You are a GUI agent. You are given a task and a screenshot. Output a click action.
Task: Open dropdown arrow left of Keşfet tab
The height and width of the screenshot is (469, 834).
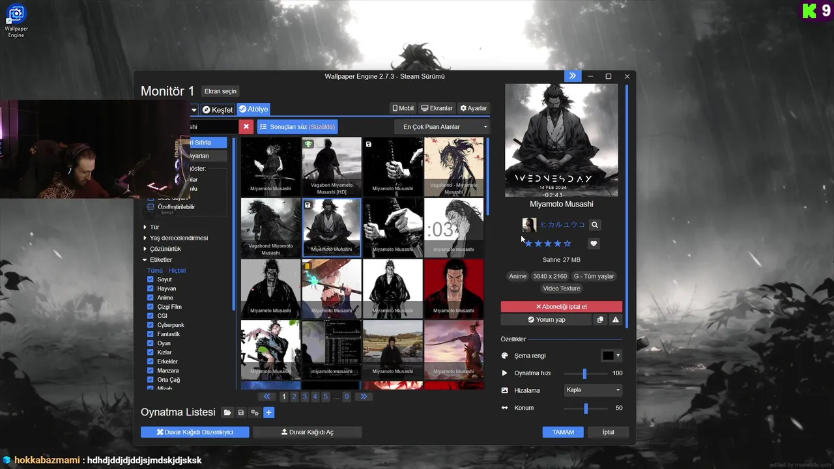pos(194,109)
